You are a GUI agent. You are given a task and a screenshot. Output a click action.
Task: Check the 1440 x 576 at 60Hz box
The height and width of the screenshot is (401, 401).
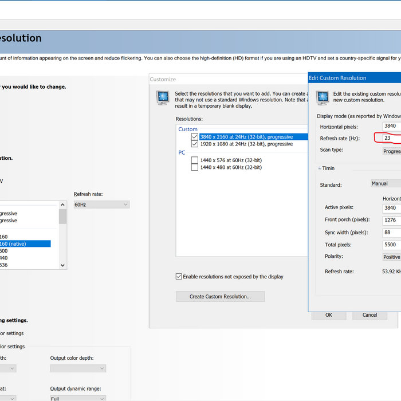[195, 160]
